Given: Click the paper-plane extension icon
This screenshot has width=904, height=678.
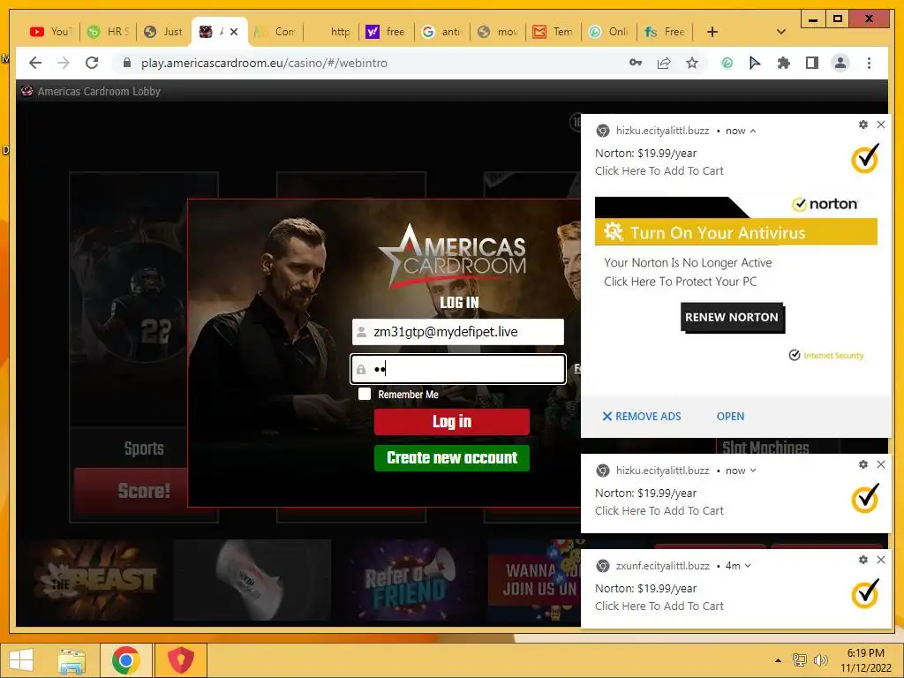Looking at the screenshot, I should click(x=755, y=63).
